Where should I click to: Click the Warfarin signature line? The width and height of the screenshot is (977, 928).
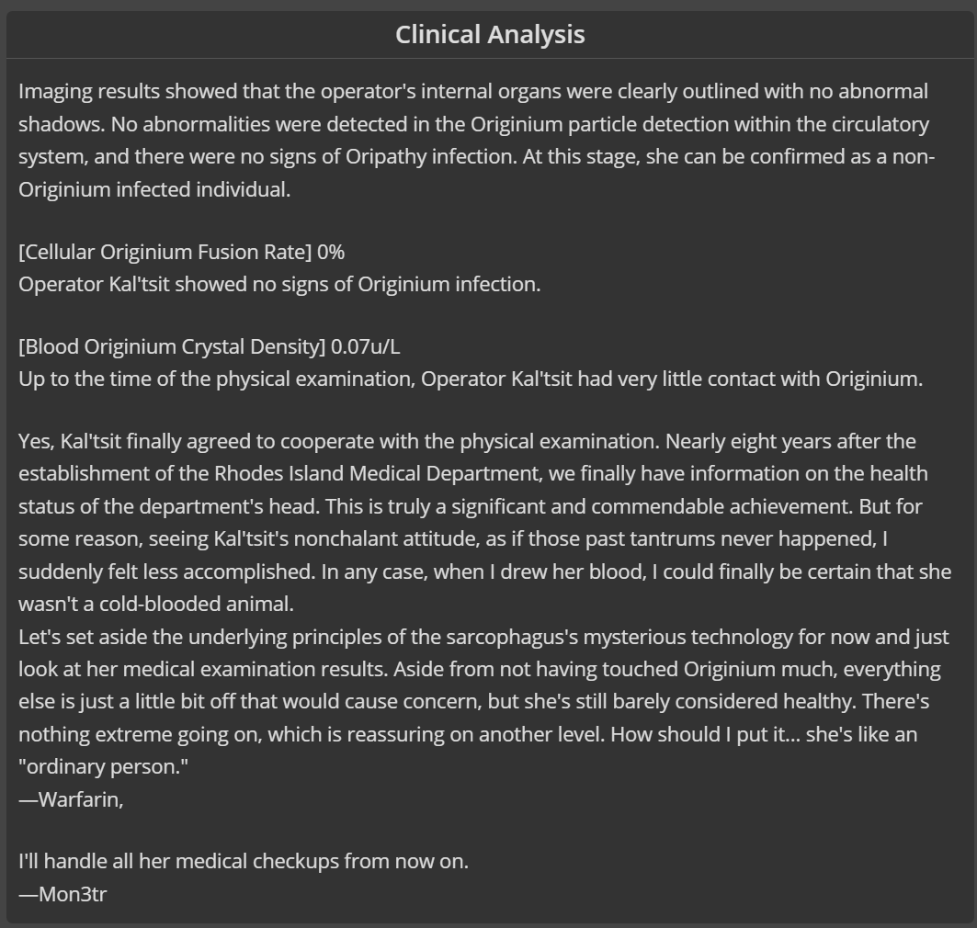pyautogui.click(x=71, y=799)
